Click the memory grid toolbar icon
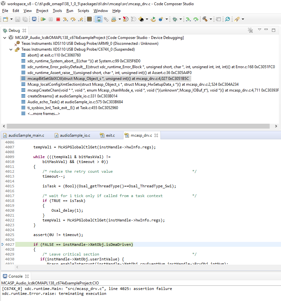 pos(89,19)
